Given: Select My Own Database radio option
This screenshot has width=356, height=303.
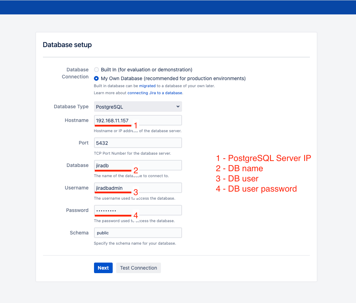Looking at the screenshot, I should (x=96, y=78).
